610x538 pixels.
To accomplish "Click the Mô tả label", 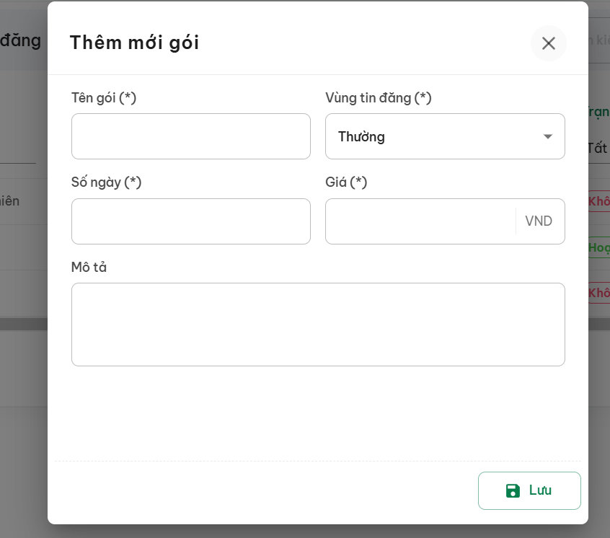I will pos(89,268).
